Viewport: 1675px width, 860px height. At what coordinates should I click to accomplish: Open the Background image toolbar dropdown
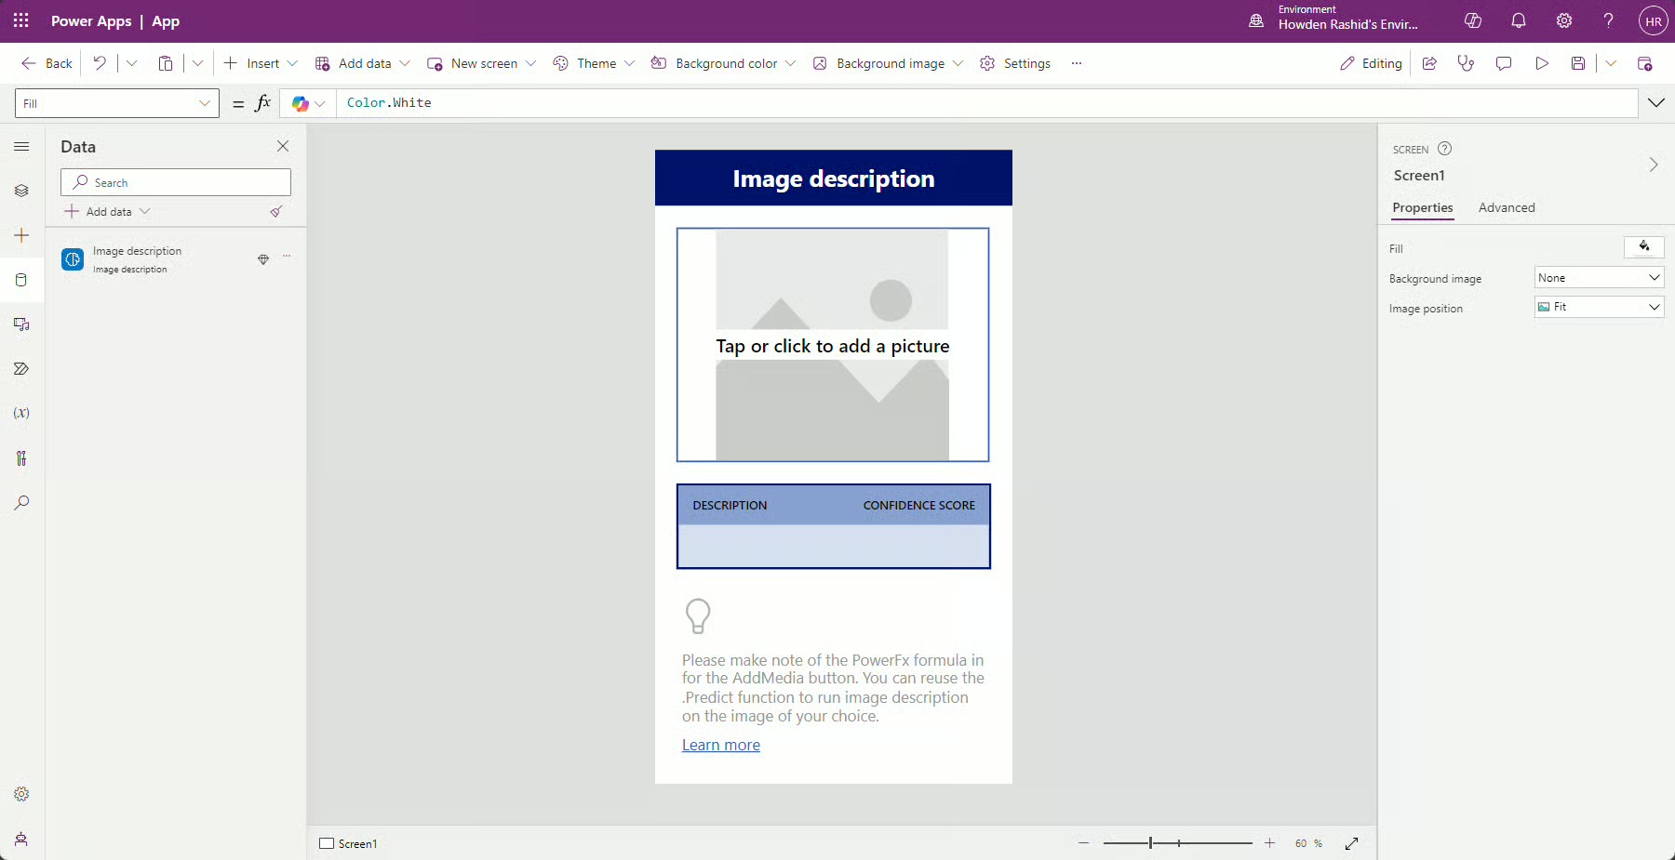point(888,63)
